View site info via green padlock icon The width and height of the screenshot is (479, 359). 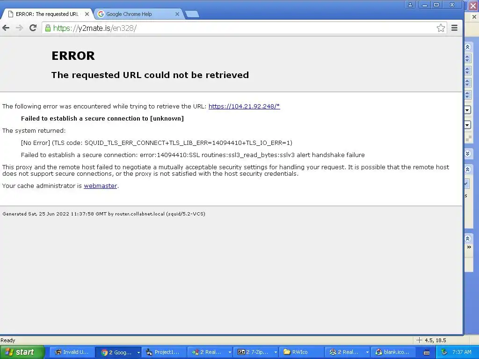(x=48, y=28)
